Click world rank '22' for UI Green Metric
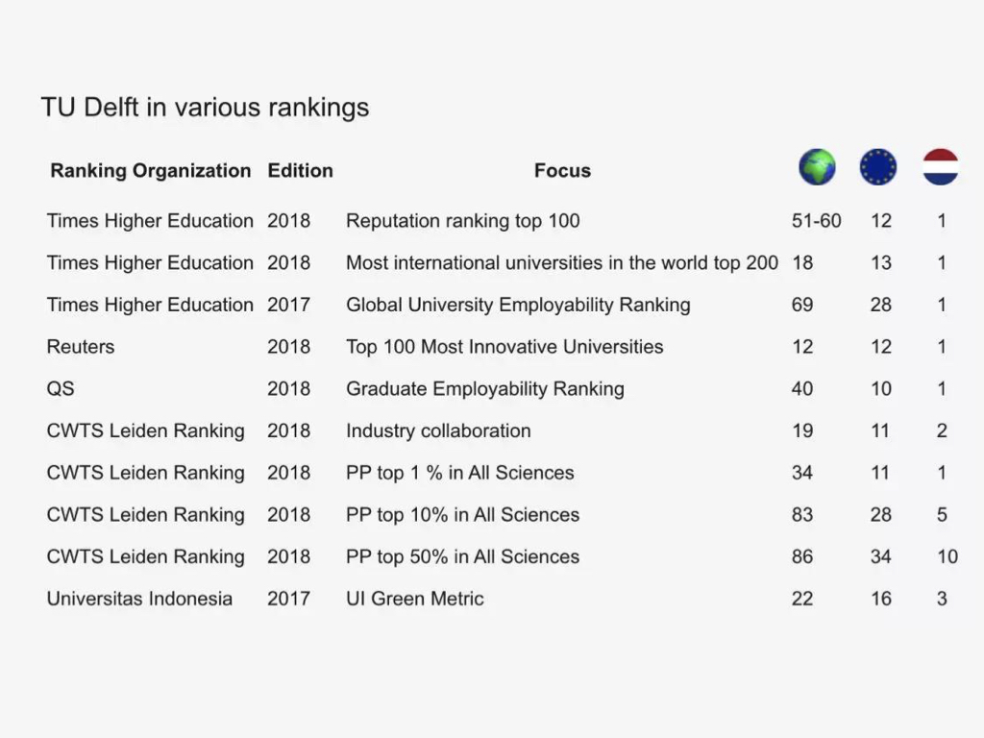This screenshot has width=984, height=738. point(802,600)
